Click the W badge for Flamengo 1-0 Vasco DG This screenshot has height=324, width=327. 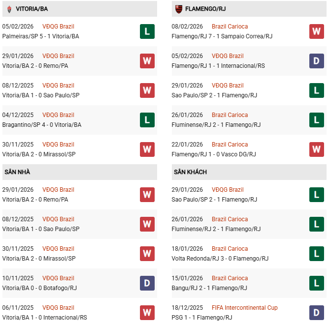pyautogui.click(x=316, y=149)
